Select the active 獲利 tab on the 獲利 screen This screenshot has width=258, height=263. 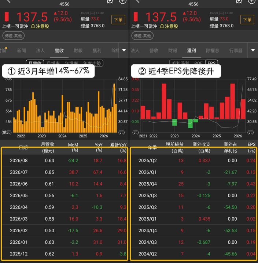[x=192, y=50]
